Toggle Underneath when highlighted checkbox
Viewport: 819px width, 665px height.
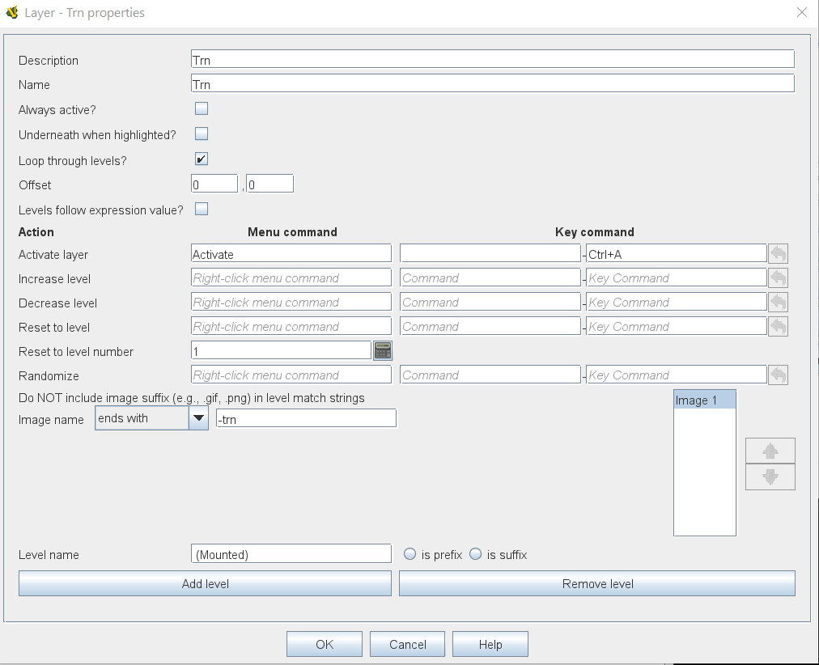(202, 133)
